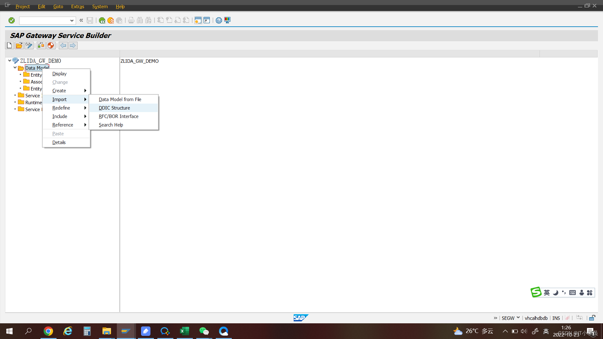Expand the Reference submenu
The width and height of the screenshot is (603, 339).
click(x=66, y=125)
